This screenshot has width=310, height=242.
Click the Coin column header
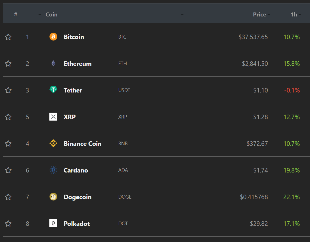[x=51, y=14]
